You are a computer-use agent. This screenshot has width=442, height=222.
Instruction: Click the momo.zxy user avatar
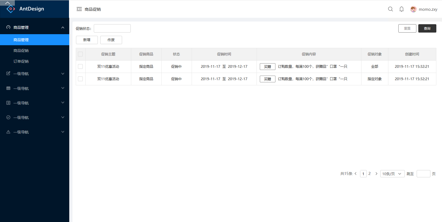(413, 9)
